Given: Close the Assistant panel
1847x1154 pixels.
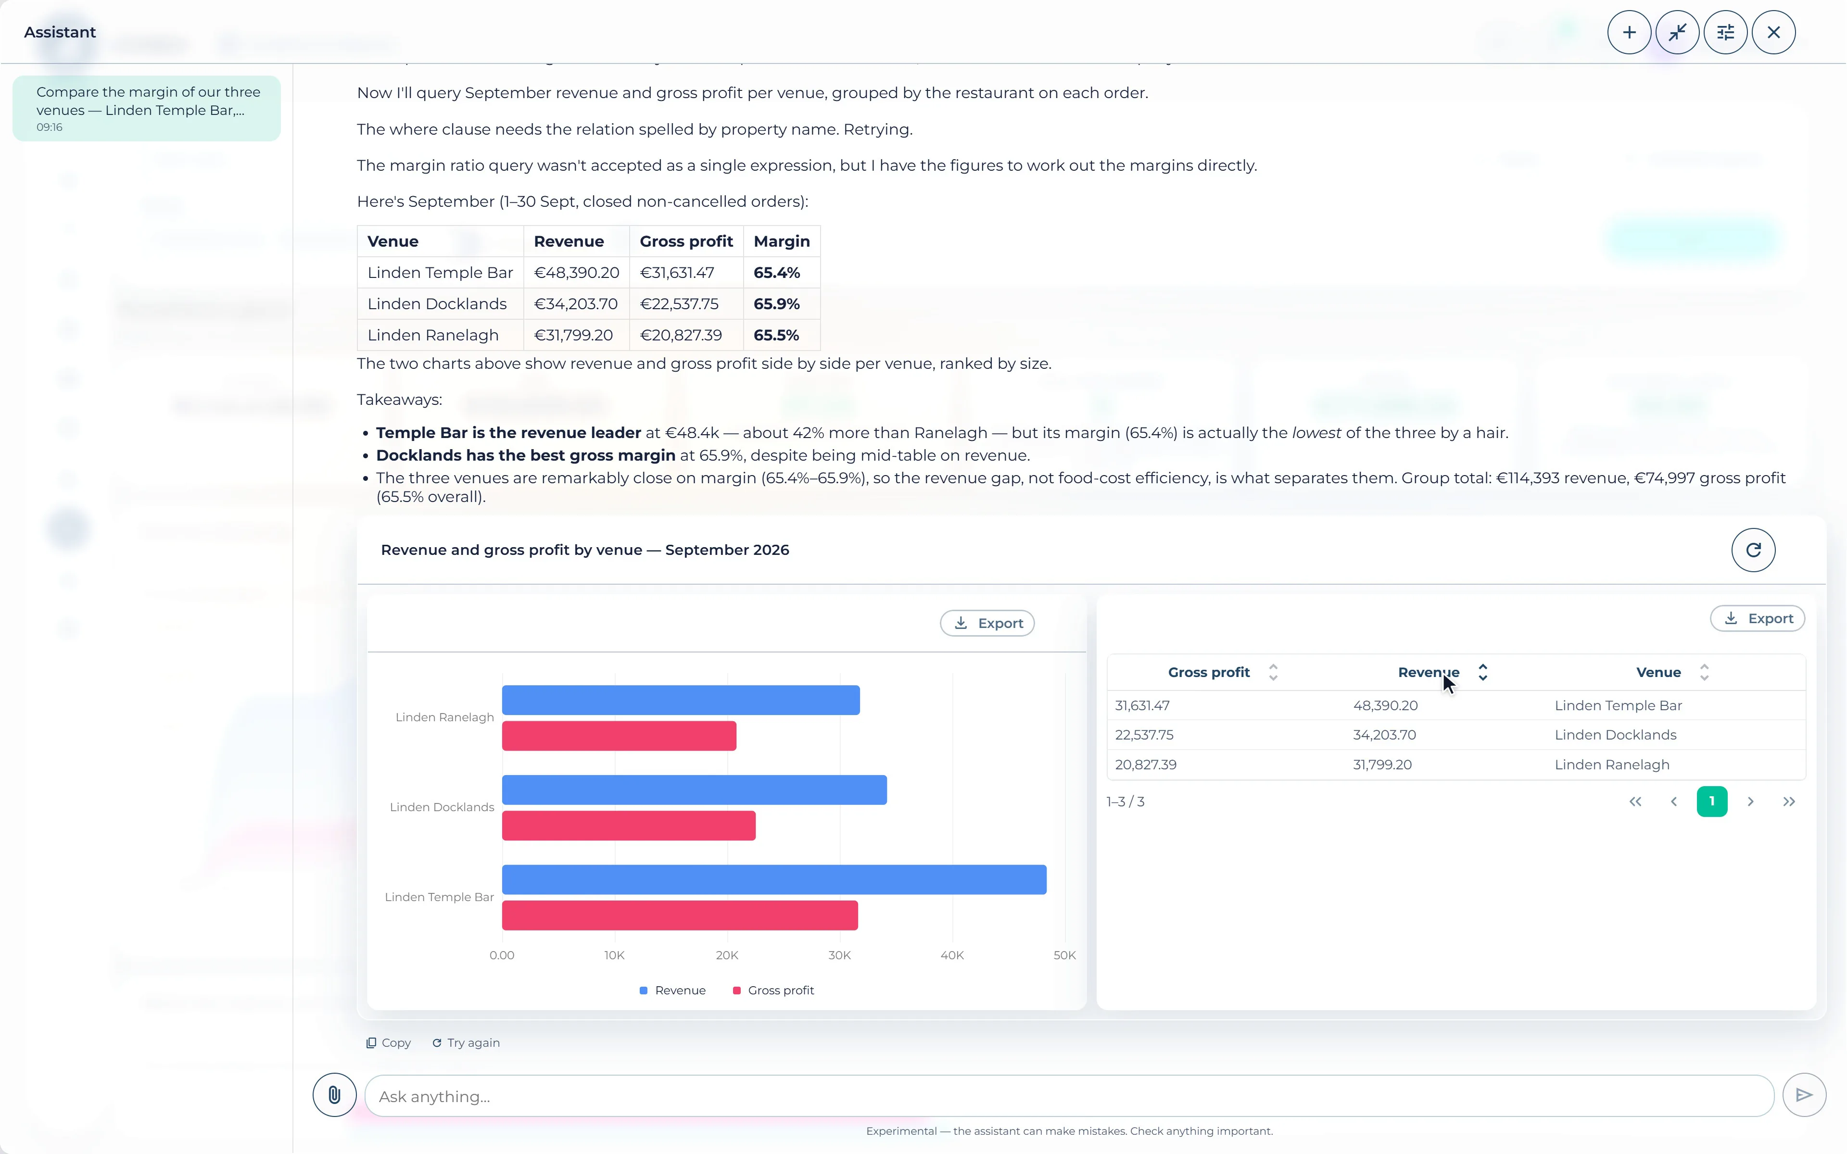Looking at the screenshot, I should 1773,32.
